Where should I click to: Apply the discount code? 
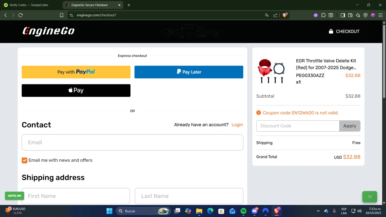(x=350, y=126)
